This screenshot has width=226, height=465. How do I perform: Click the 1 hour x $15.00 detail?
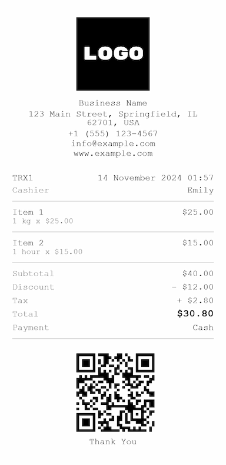47,252
